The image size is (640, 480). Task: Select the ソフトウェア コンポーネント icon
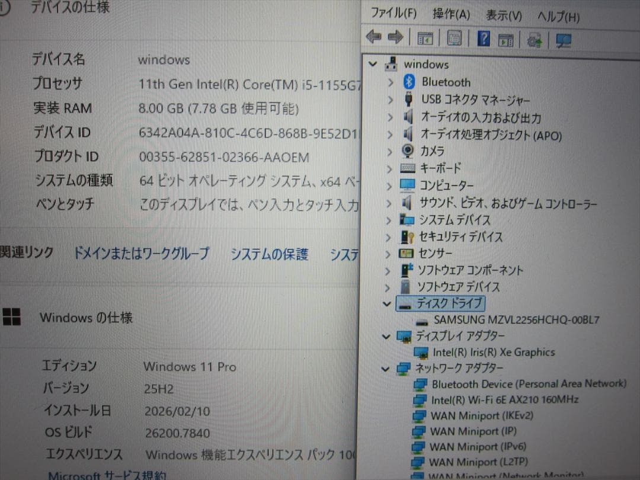[407, 270]
